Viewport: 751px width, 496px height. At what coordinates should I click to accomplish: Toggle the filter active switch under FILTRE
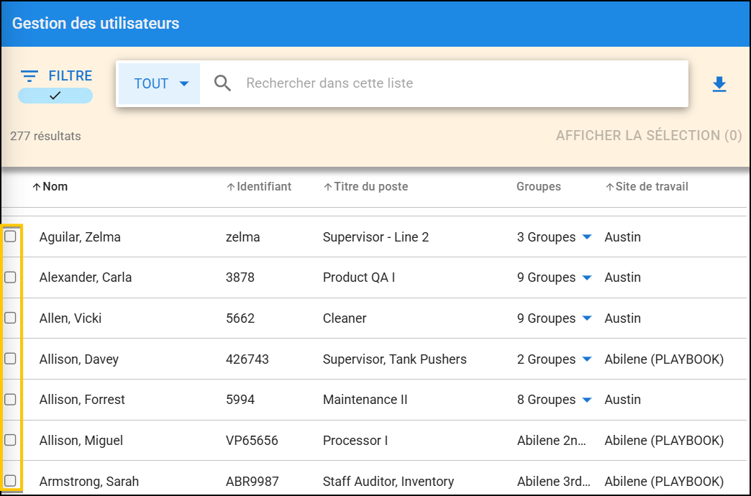tap(55, 94)
